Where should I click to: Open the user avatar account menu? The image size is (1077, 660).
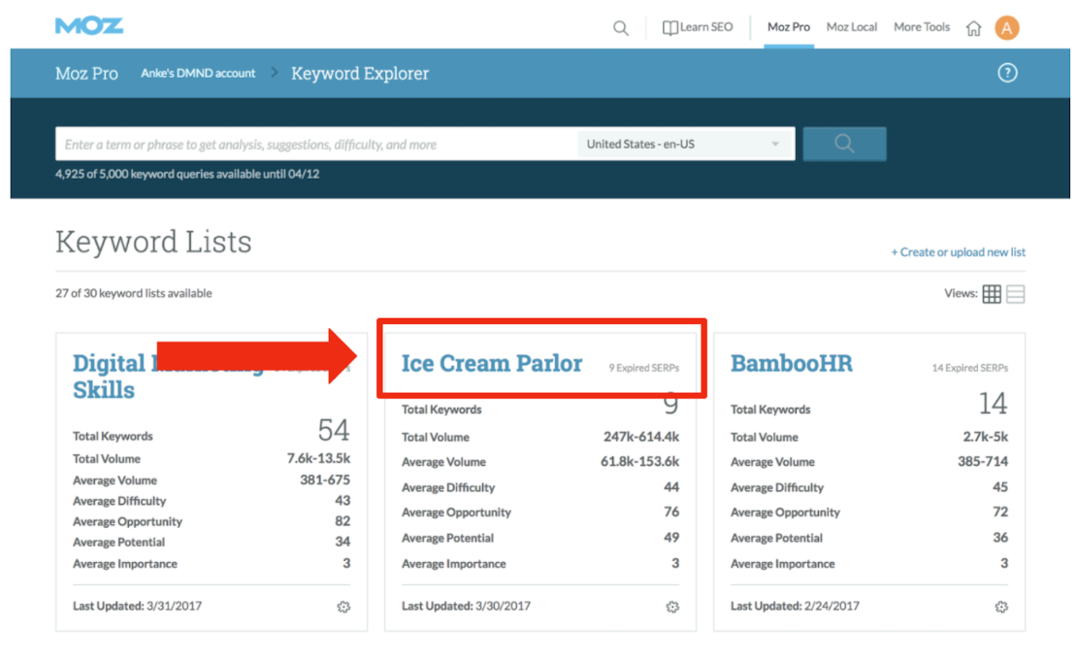1007,28
